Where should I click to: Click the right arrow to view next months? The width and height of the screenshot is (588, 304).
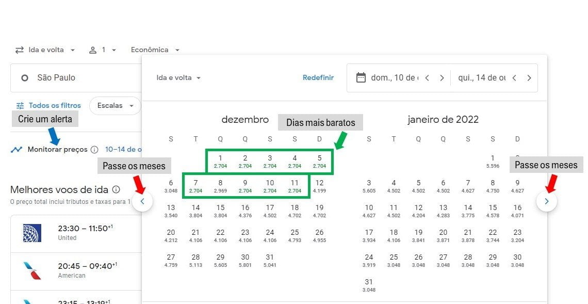pyautogui.click(x=547, y=201)
